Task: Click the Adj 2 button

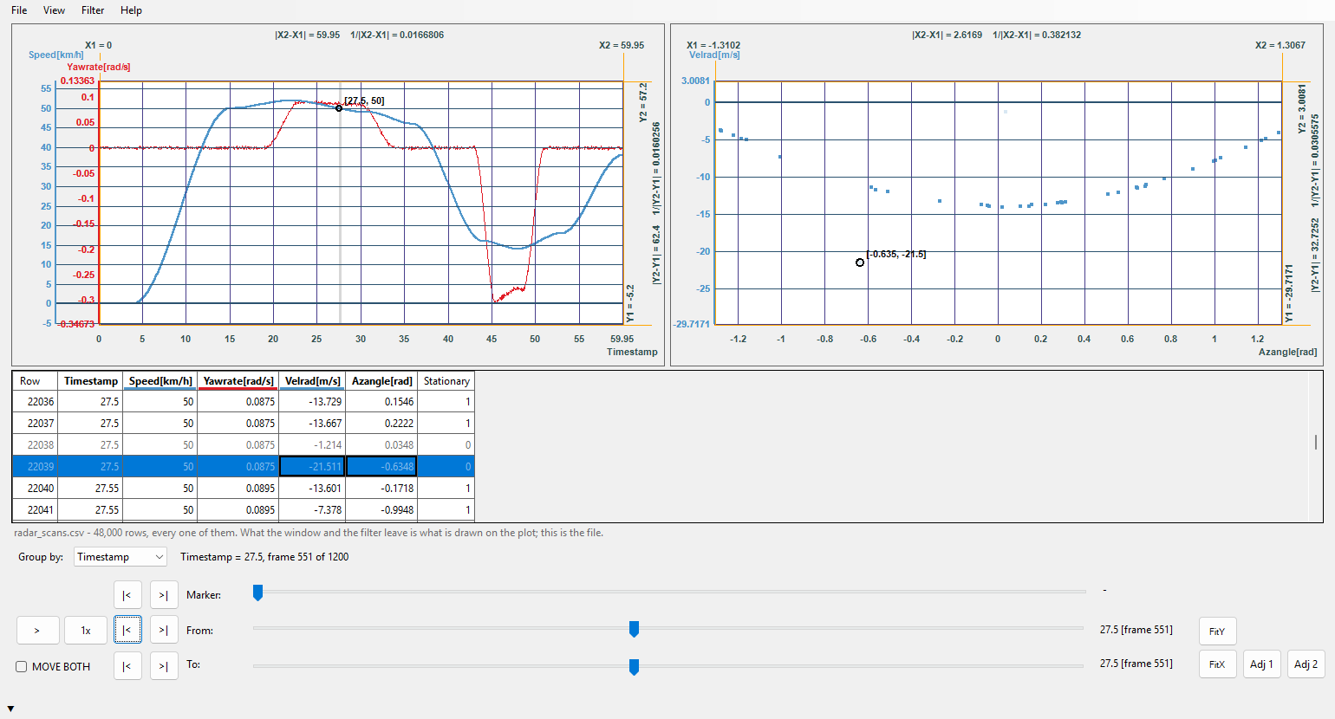Action: (1306, 664)
